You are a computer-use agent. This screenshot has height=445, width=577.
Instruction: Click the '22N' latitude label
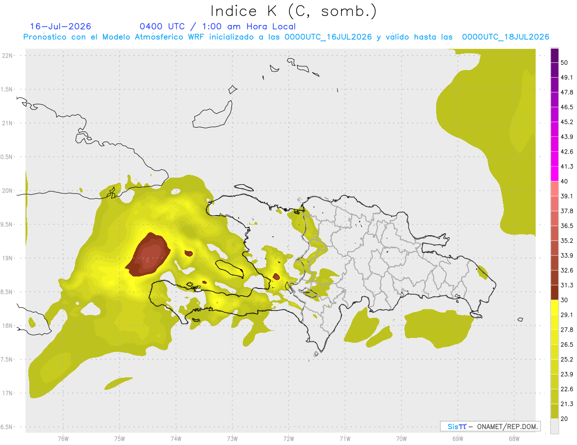(7, 55)
